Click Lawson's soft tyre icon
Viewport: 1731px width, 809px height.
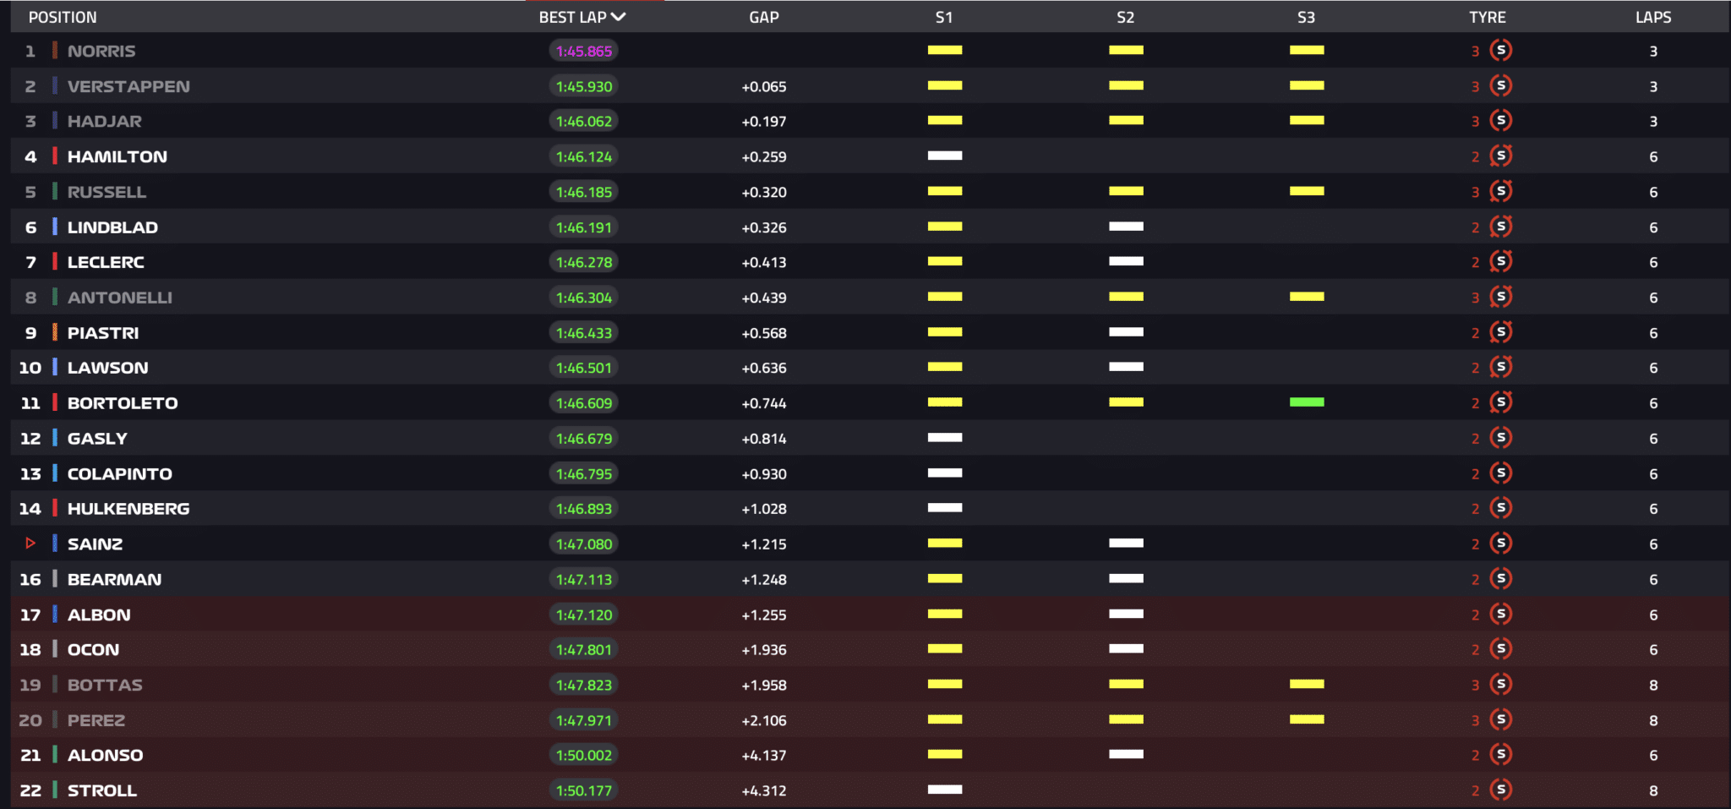point(1501,367)
